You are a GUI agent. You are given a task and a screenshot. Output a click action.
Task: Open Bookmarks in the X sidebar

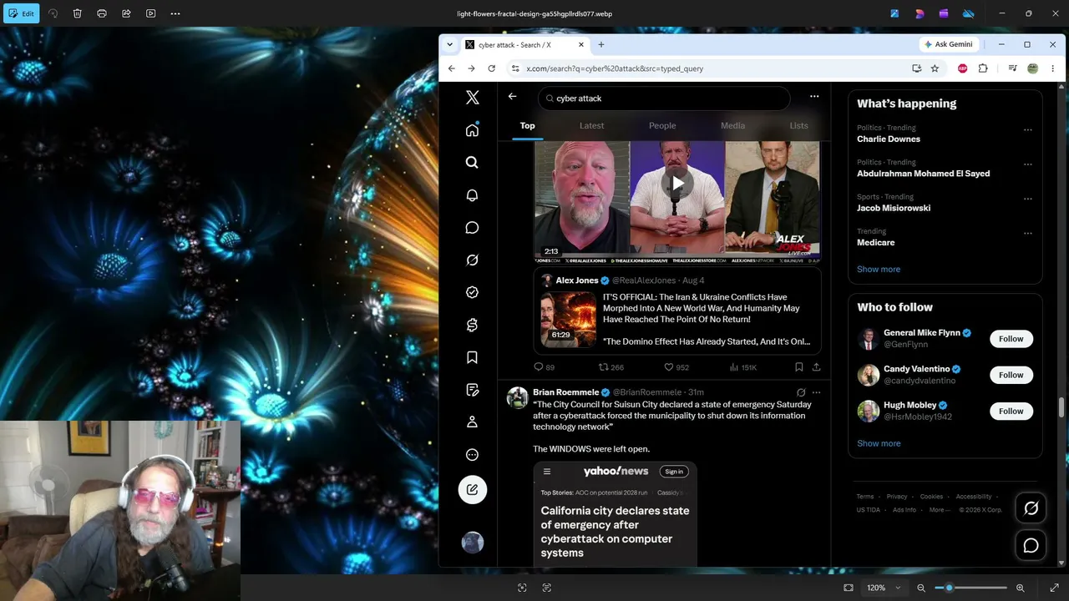point(473,358)
